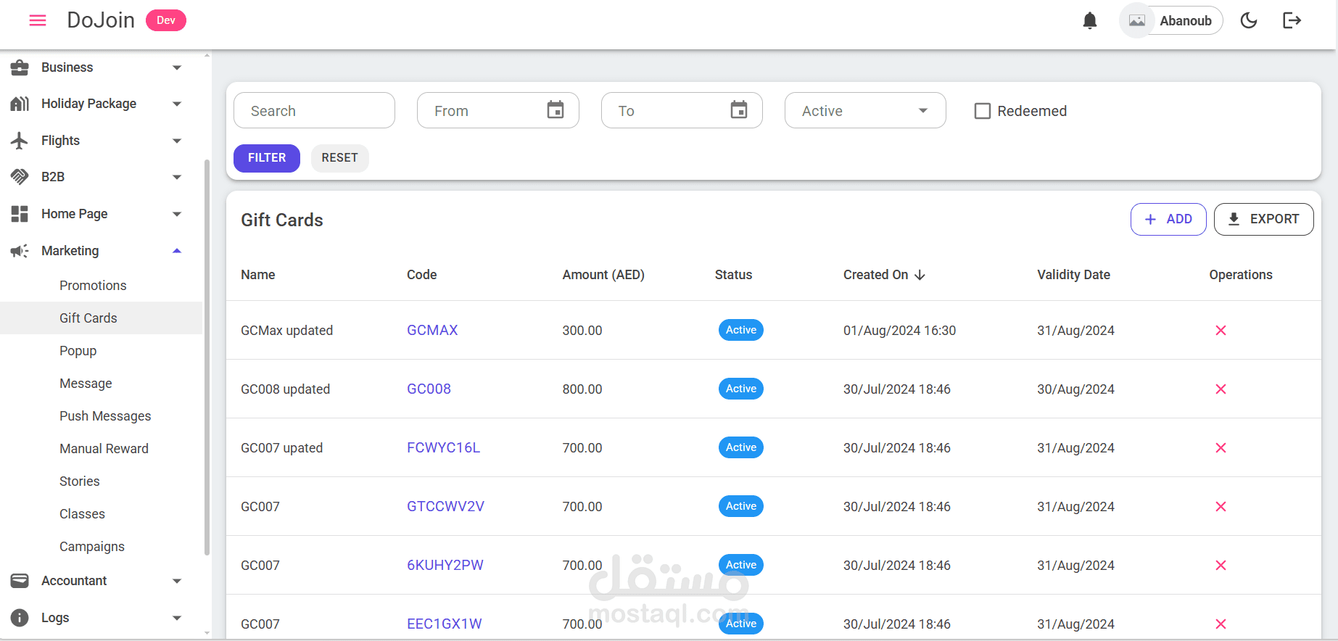Click the Name column header
This screenshot has height=641, width=1338.
[258, 275]
